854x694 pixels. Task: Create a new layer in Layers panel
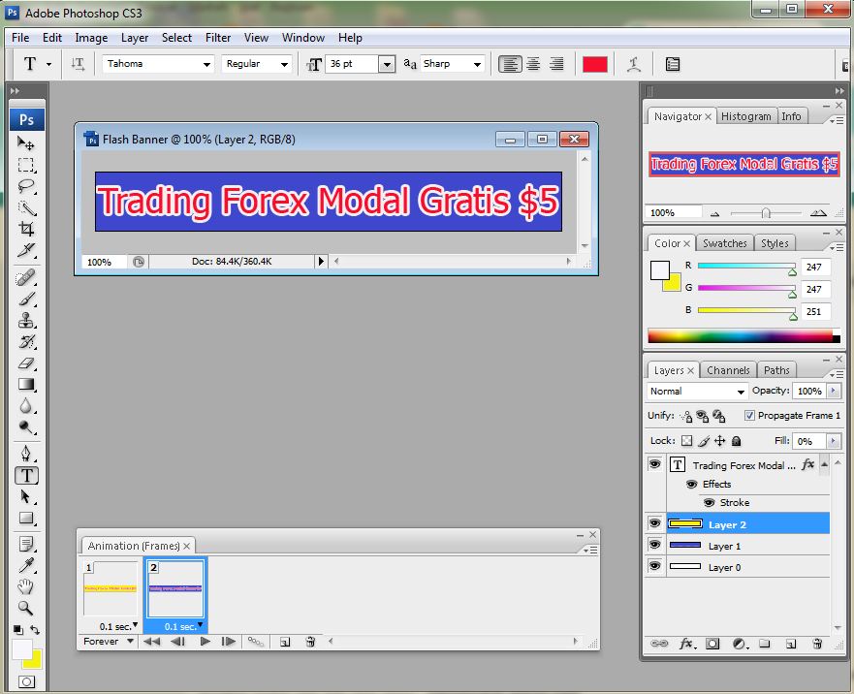coord(791,644)
